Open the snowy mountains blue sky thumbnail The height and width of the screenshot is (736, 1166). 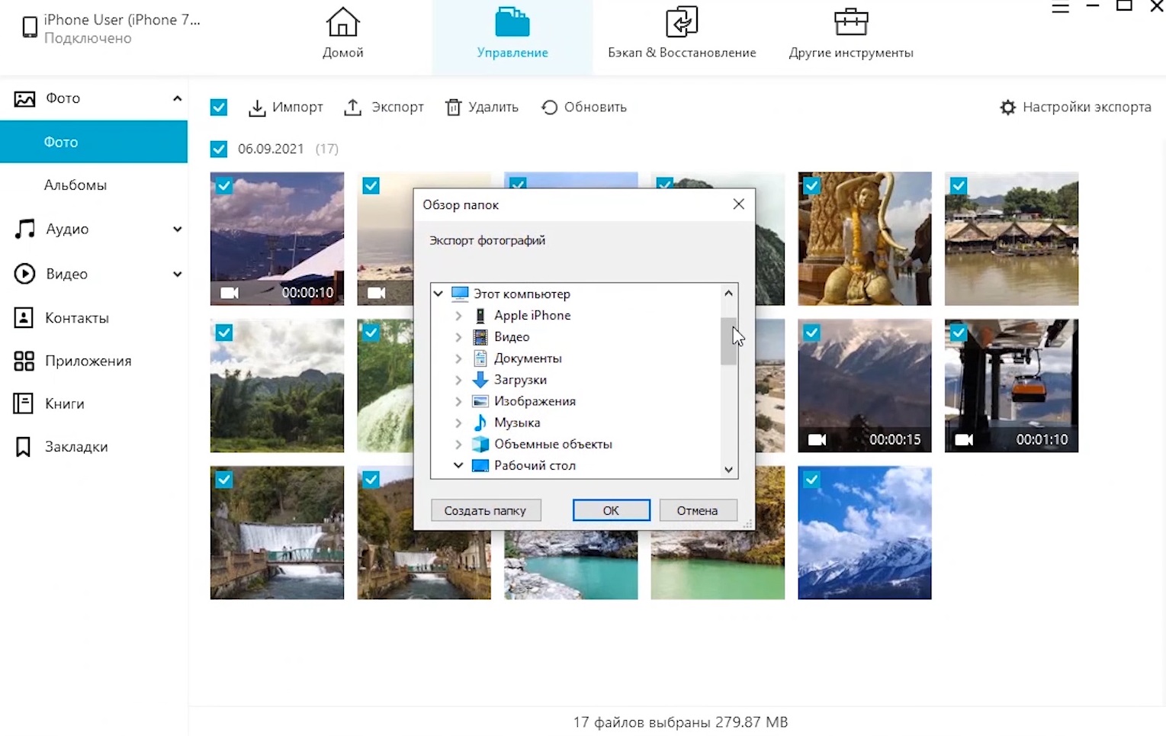click(864, 532)
